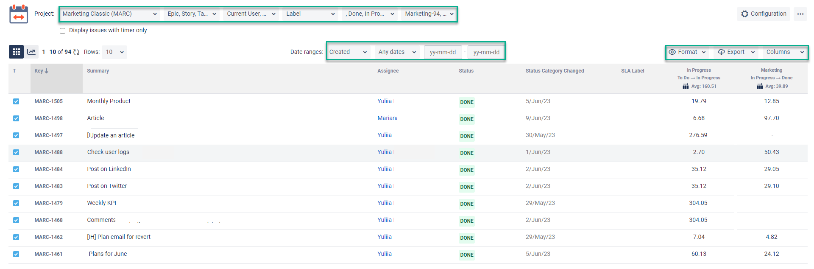
Task: Switch to the chart view
Action: (x=31, y=52)
